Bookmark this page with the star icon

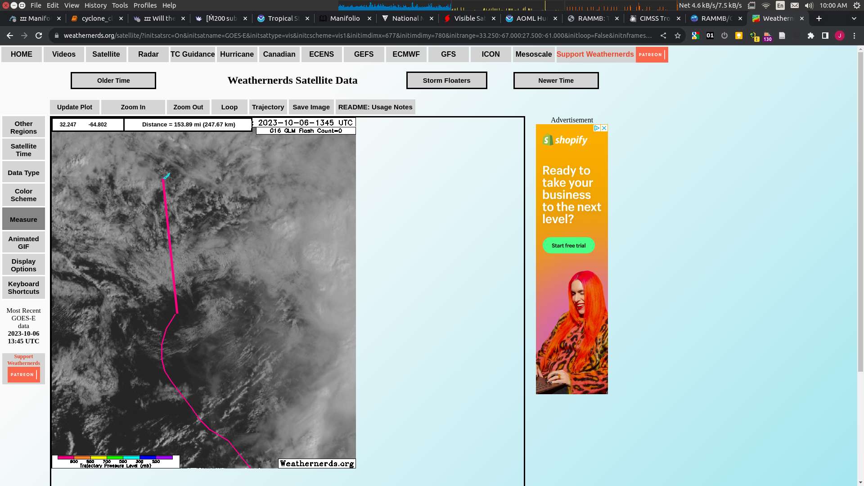(678, 36)
